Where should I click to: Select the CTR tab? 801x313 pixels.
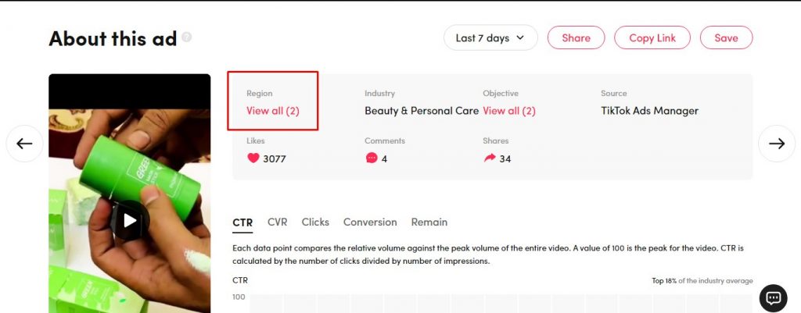[242, 222]
